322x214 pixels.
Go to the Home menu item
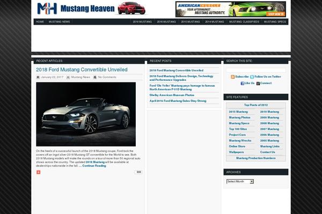click(x=40, y=22)
